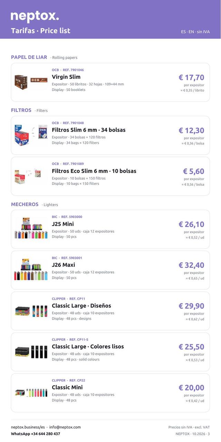Open the Classic Large Diseños image
The image size is (221, 442).
pos(31,311)
